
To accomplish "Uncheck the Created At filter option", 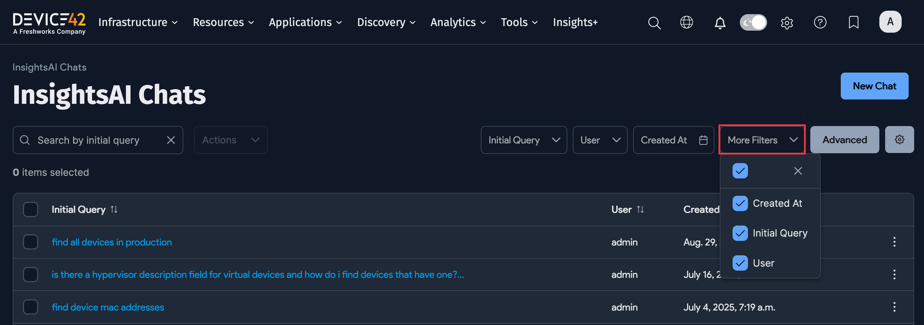I will coord(740,203).
